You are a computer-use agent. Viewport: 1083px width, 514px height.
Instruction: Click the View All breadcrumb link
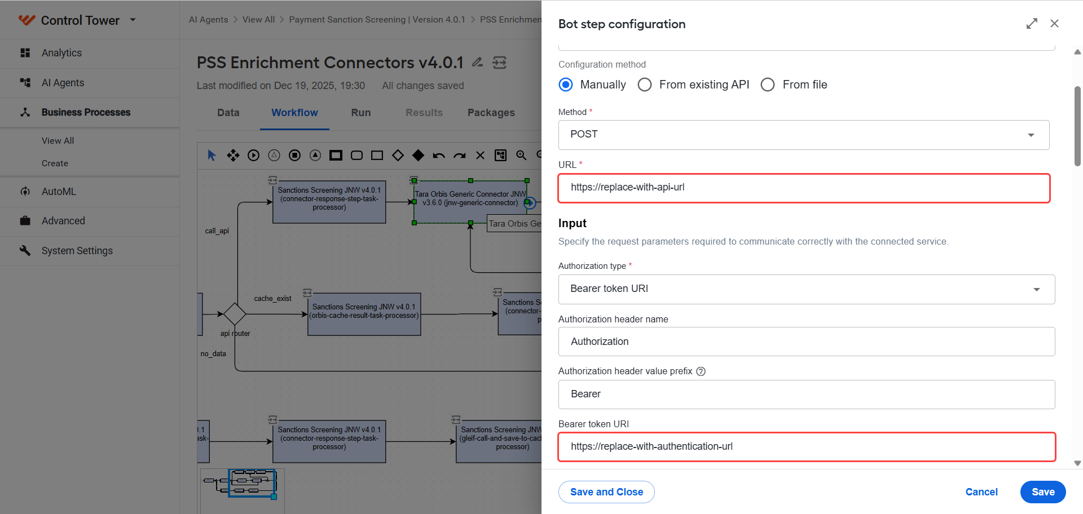tap(258, 20)
